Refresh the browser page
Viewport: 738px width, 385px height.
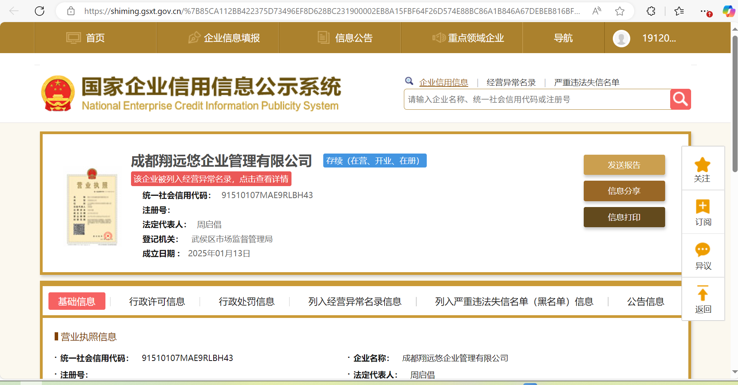point(40,11)
